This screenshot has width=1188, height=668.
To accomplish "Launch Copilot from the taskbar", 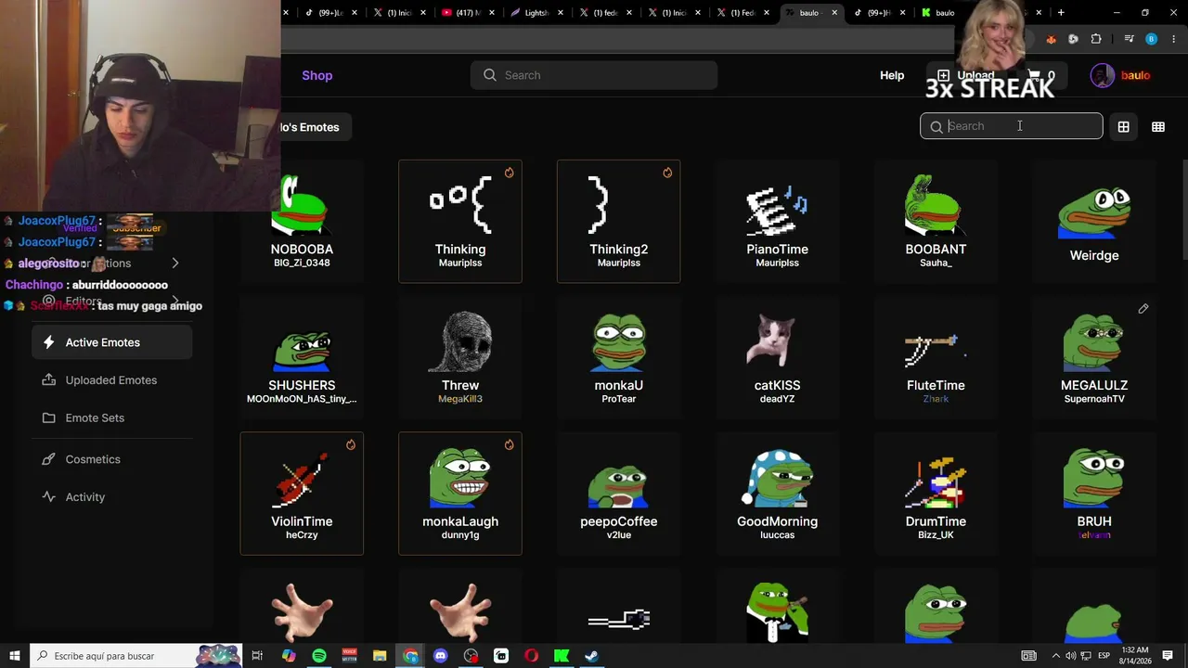I will pos(289,656).
